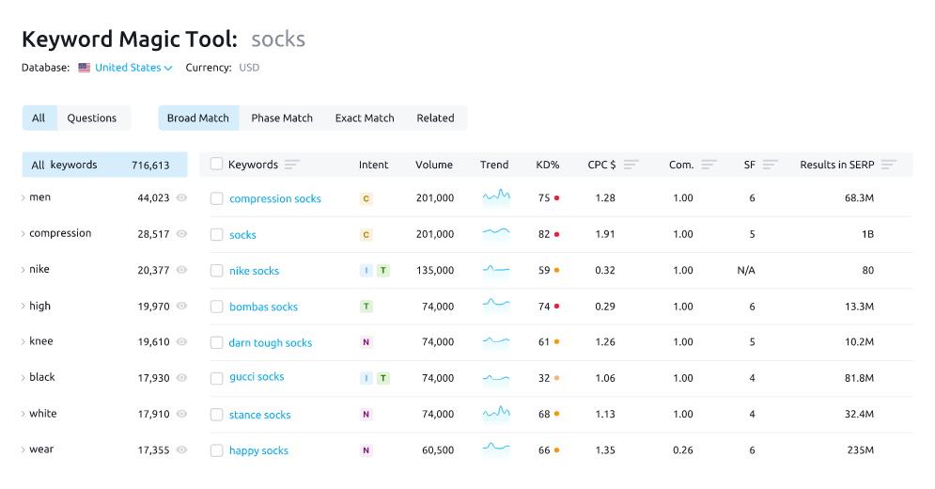Toggle the eye icon for the nike group
This screenshot has height=489, width=935.
(x=182, y=270)
